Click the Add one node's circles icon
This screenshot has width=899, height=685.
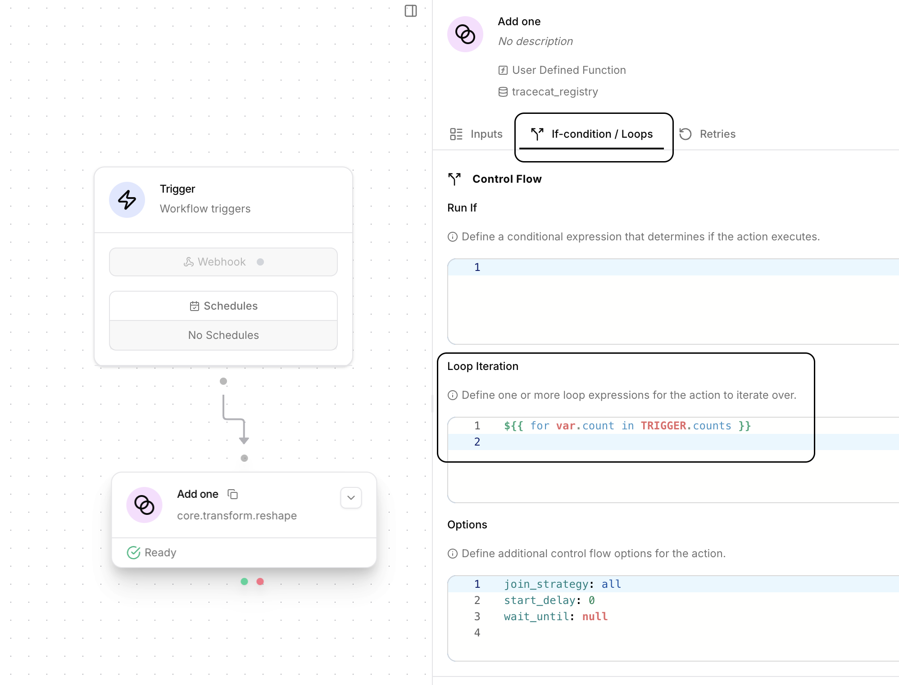tap(144, 505)
